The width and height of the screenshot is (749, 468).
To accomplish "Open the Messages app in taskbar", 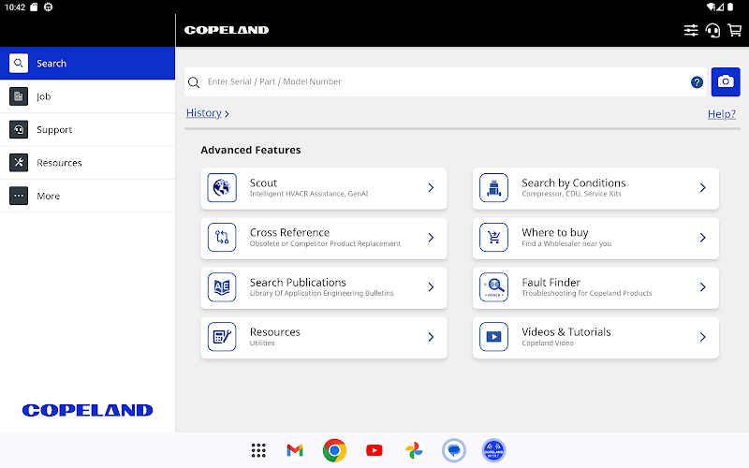I will 454,450.
